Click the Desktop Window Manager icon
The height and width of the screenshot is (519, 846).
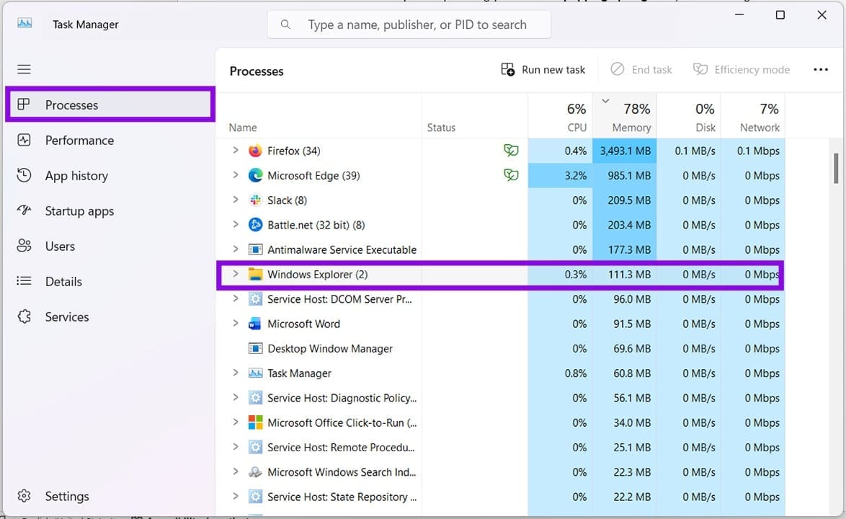click(x=255, y=348)
